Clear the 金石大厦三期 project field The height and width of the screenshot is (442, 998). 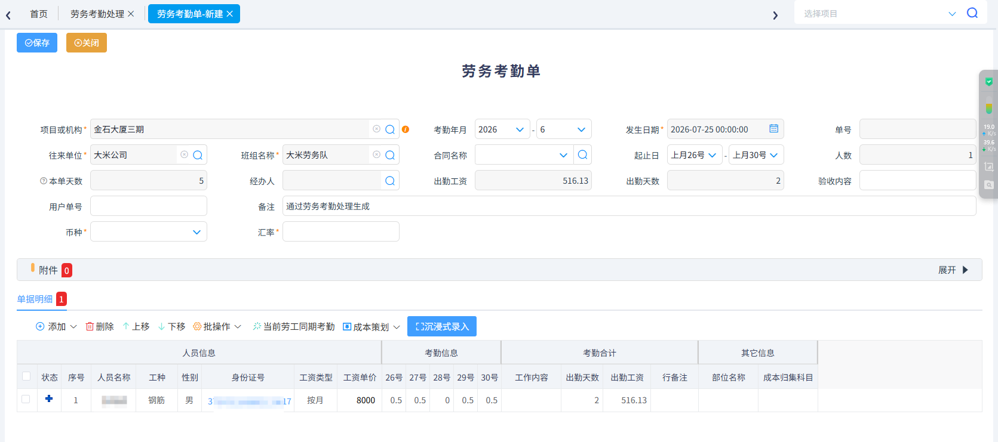tap(376, 129)
